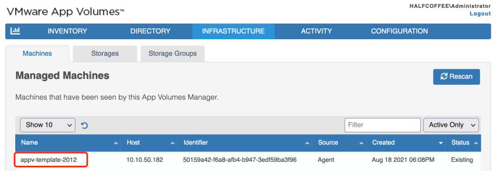Sort by Source column arrow
The height and width of the screenshot is (171, 500).
(361, 143)
